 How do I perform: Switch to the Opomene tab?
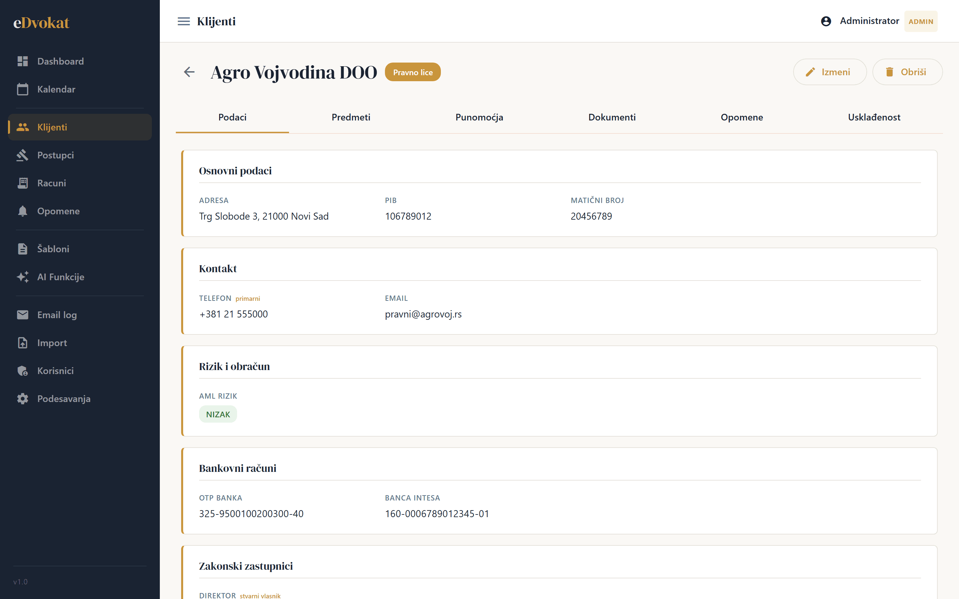click(742, 117)
